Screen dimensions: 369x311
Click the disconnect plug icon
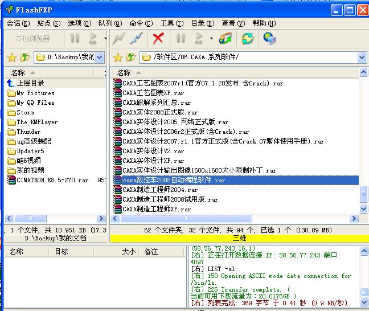[137, 38]
